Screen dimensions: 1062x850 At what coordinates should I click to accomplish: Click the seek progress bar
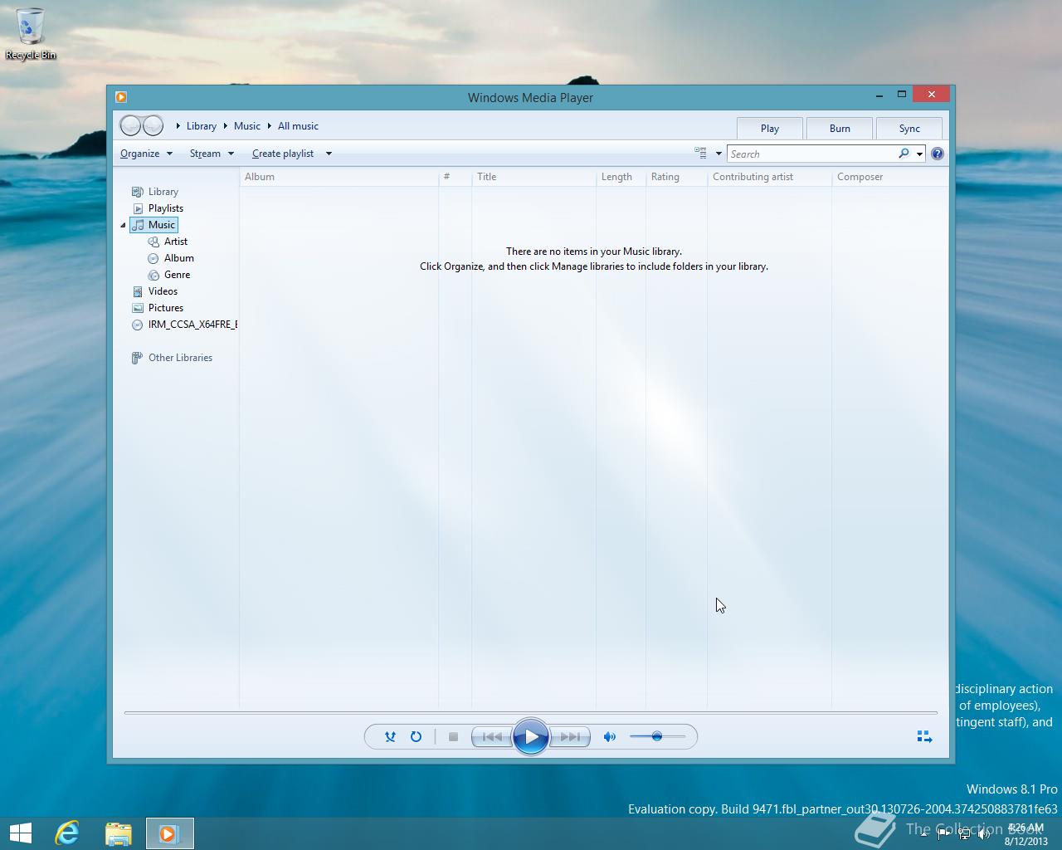531,712
